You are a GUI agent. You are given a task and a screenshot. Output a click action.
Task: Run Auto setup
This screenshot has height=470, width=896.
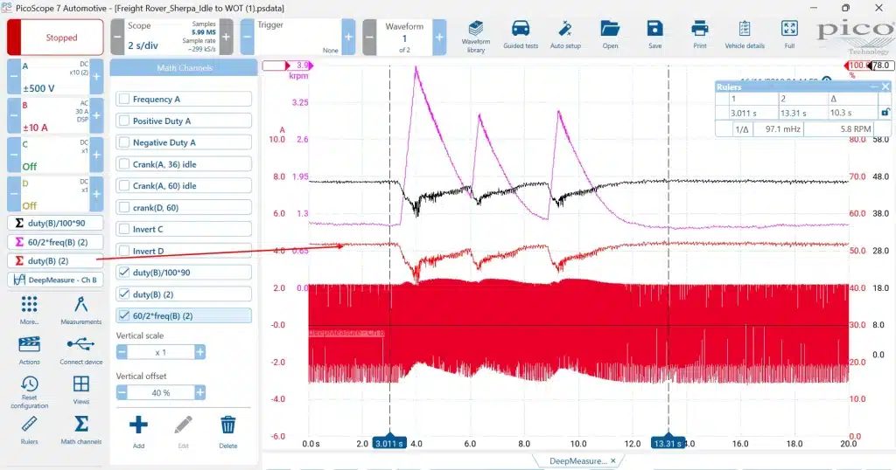tap(565, 35)
